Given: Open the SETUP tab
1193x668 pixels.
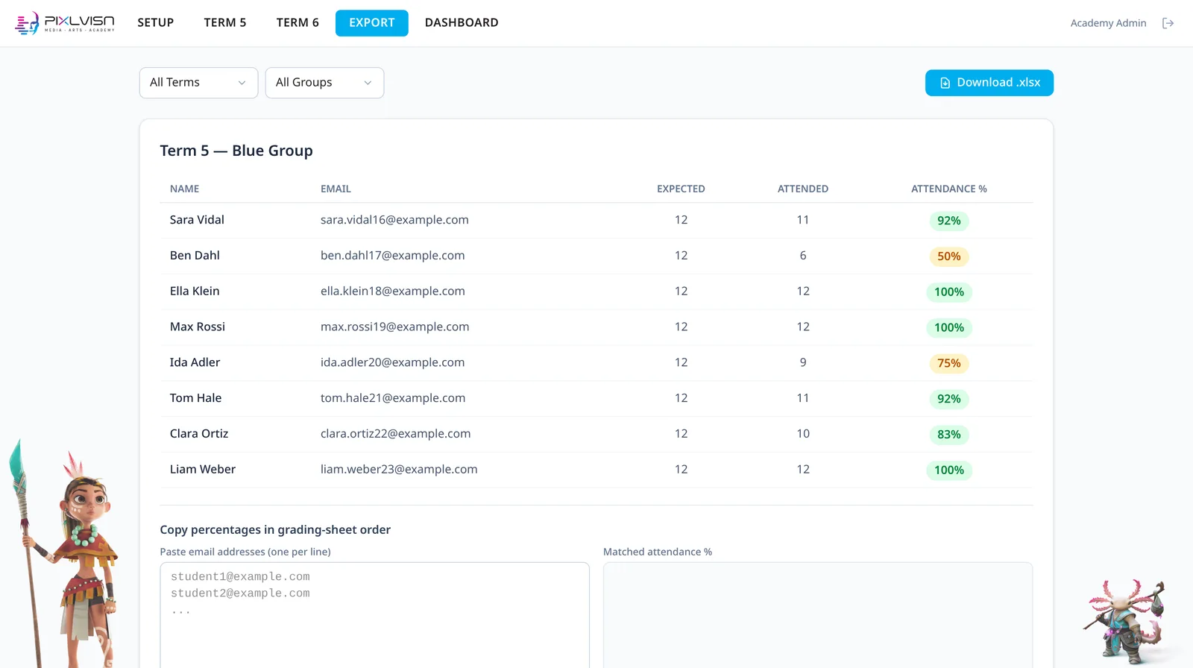Looking at the screenshot, I should click(x=156, y=23).
